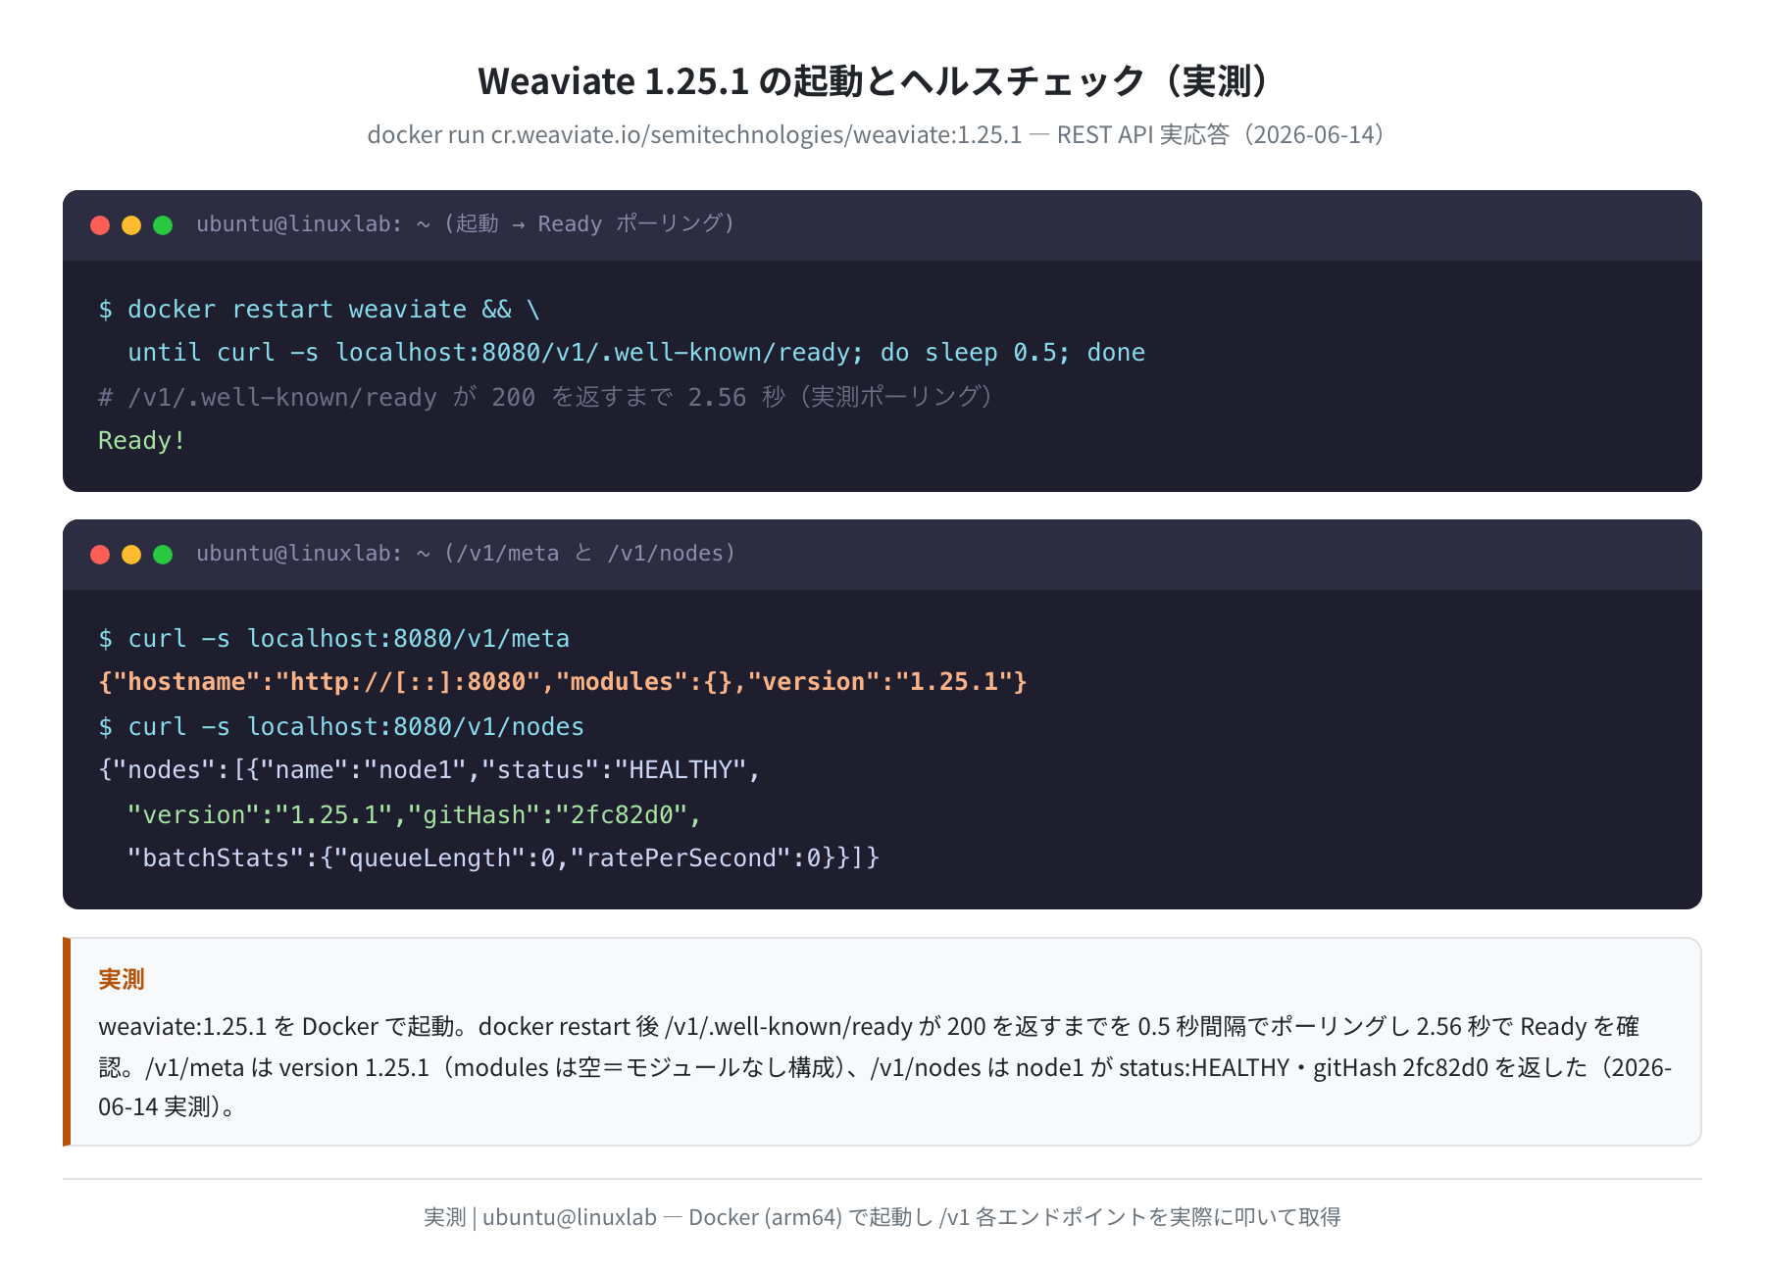Click yellow dot in /v1/meta terminal
Viewport: 1765px width, 1272px height.
coord(131,555)
